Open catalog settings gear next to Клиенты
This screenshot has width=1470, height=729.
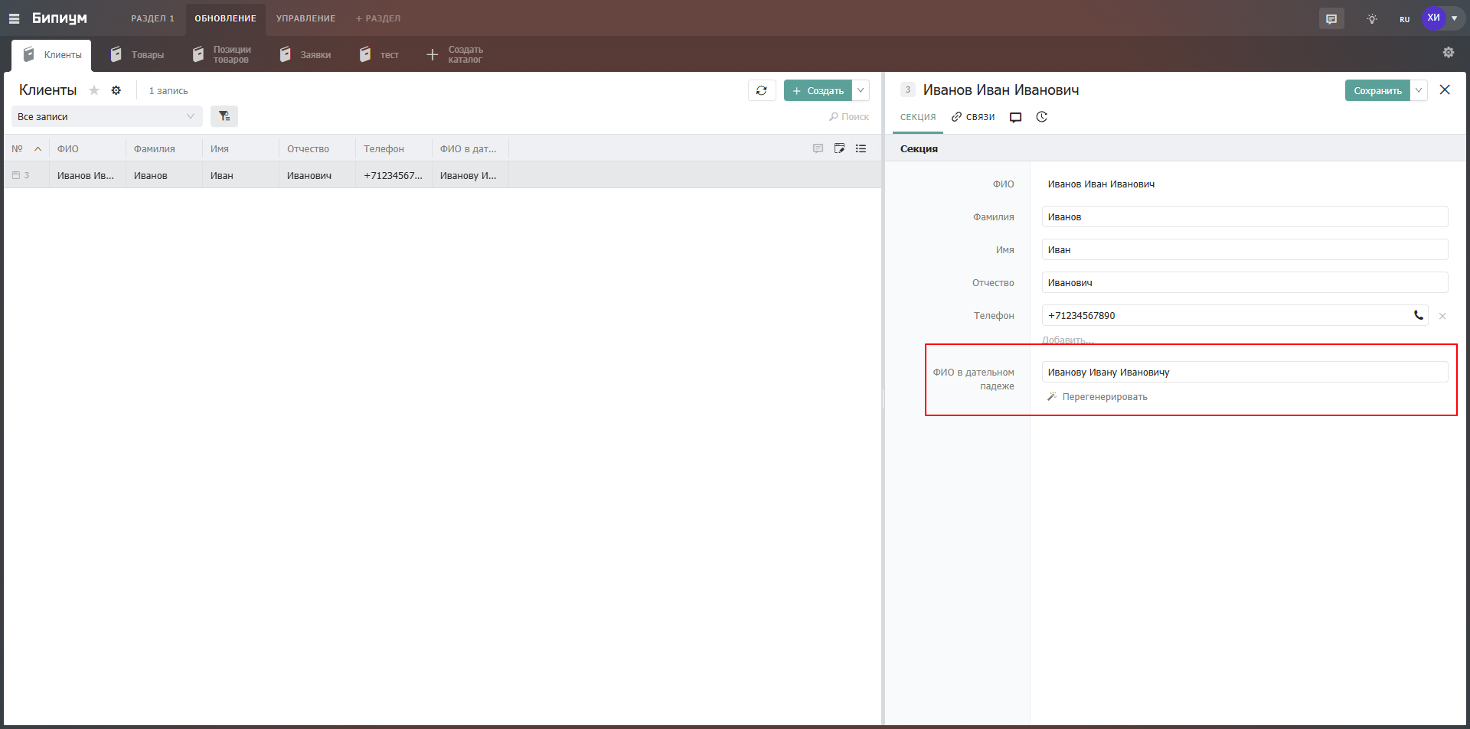tap(116, 90)
